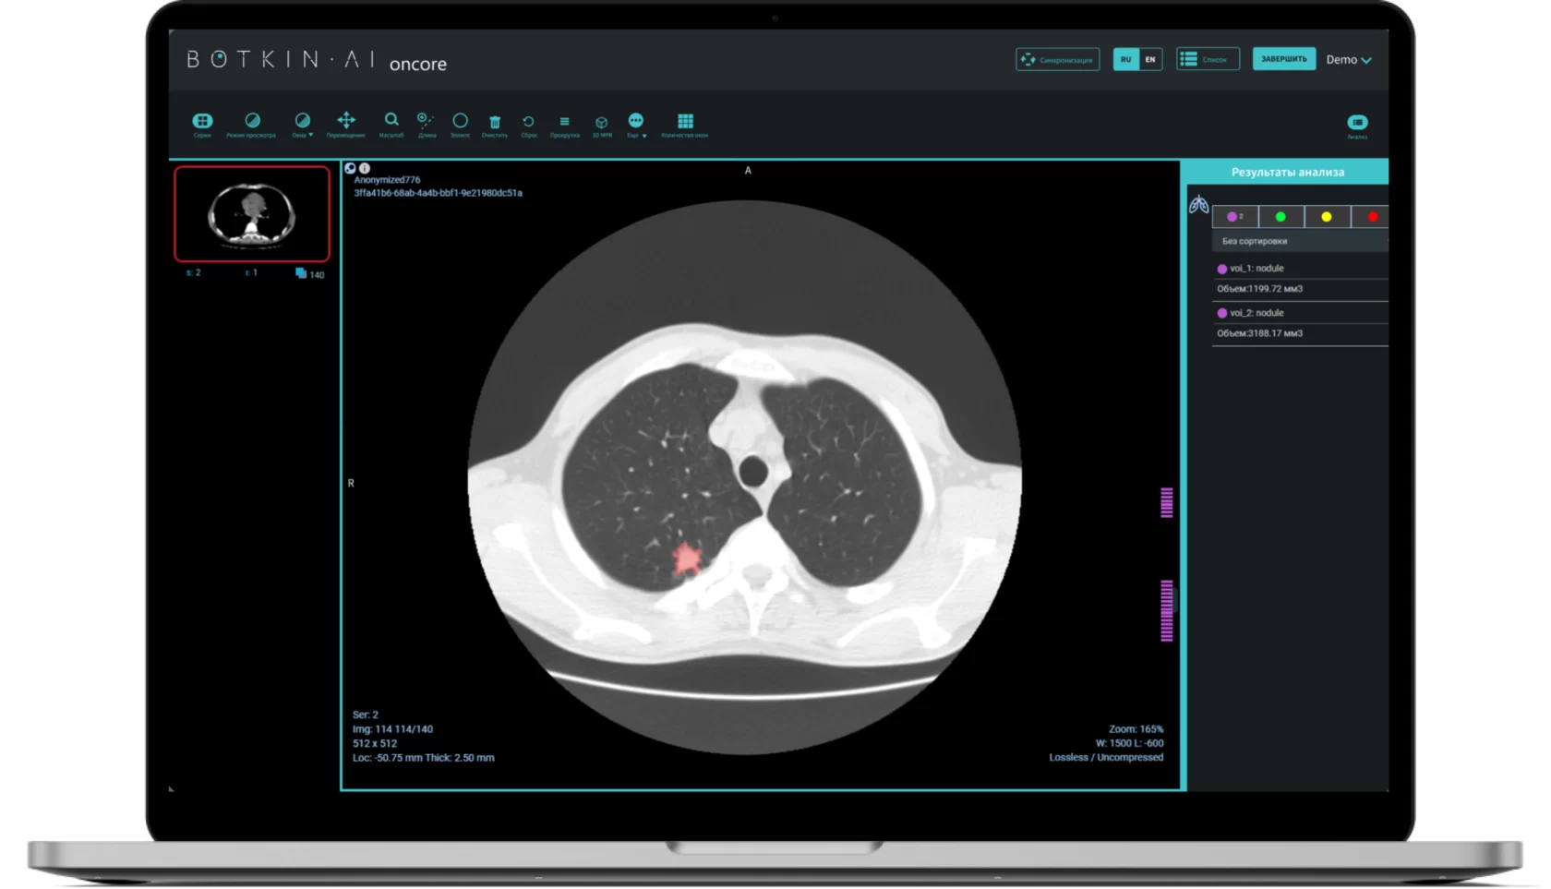Filter findings by green color dot
The height and width of the screenshot is (889, 1551).
tap(1280, 217)
